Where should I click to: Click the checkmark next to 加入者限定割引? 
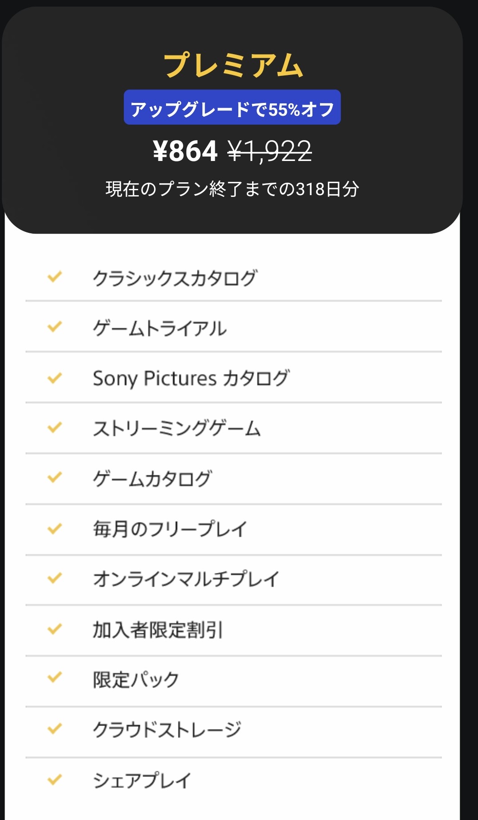tap(55, 629)
